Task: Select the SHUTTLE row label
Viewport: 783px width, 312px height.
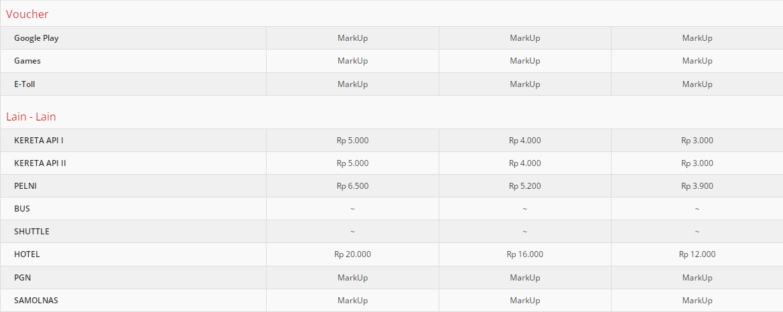Action: [x=31, y=232]
